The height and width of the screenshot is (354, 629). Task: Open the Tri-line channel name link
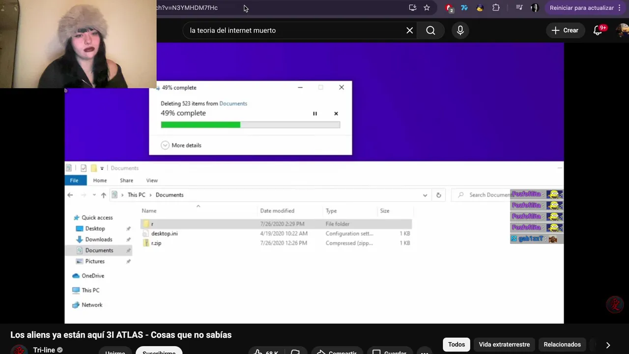[x=44, y=350]
